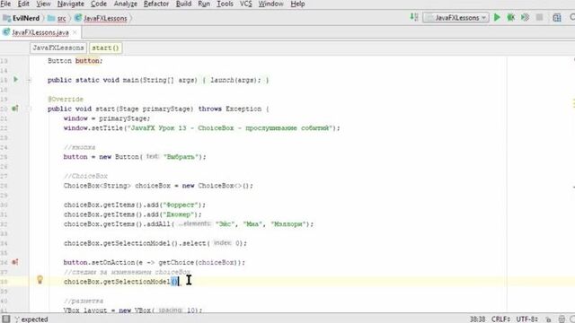Click the EvilNerd project breadcrumb
Screen dimensions: 575x323
[x=22, y=18]
